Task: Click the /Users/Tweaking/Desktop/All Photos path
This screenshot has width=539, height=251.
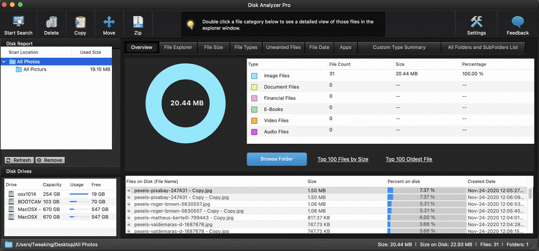Action: point(57,245)
